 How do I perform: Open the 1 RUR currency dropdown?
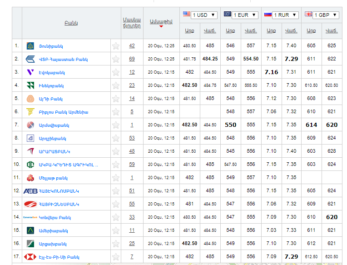pyautogui.click(x=286, y=15)
